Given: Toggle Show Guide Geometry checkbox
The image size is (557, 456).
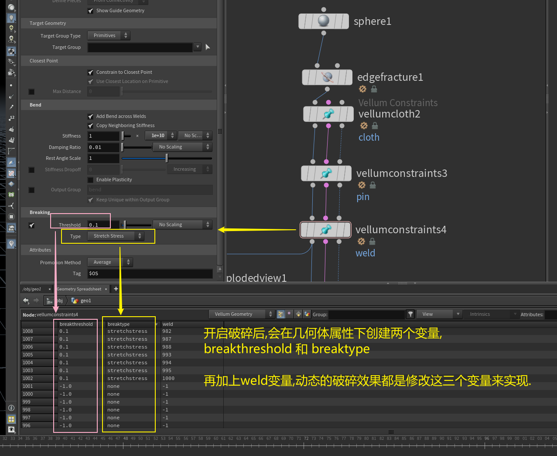Looking at the screenshot, I should [x=91, y=11].
